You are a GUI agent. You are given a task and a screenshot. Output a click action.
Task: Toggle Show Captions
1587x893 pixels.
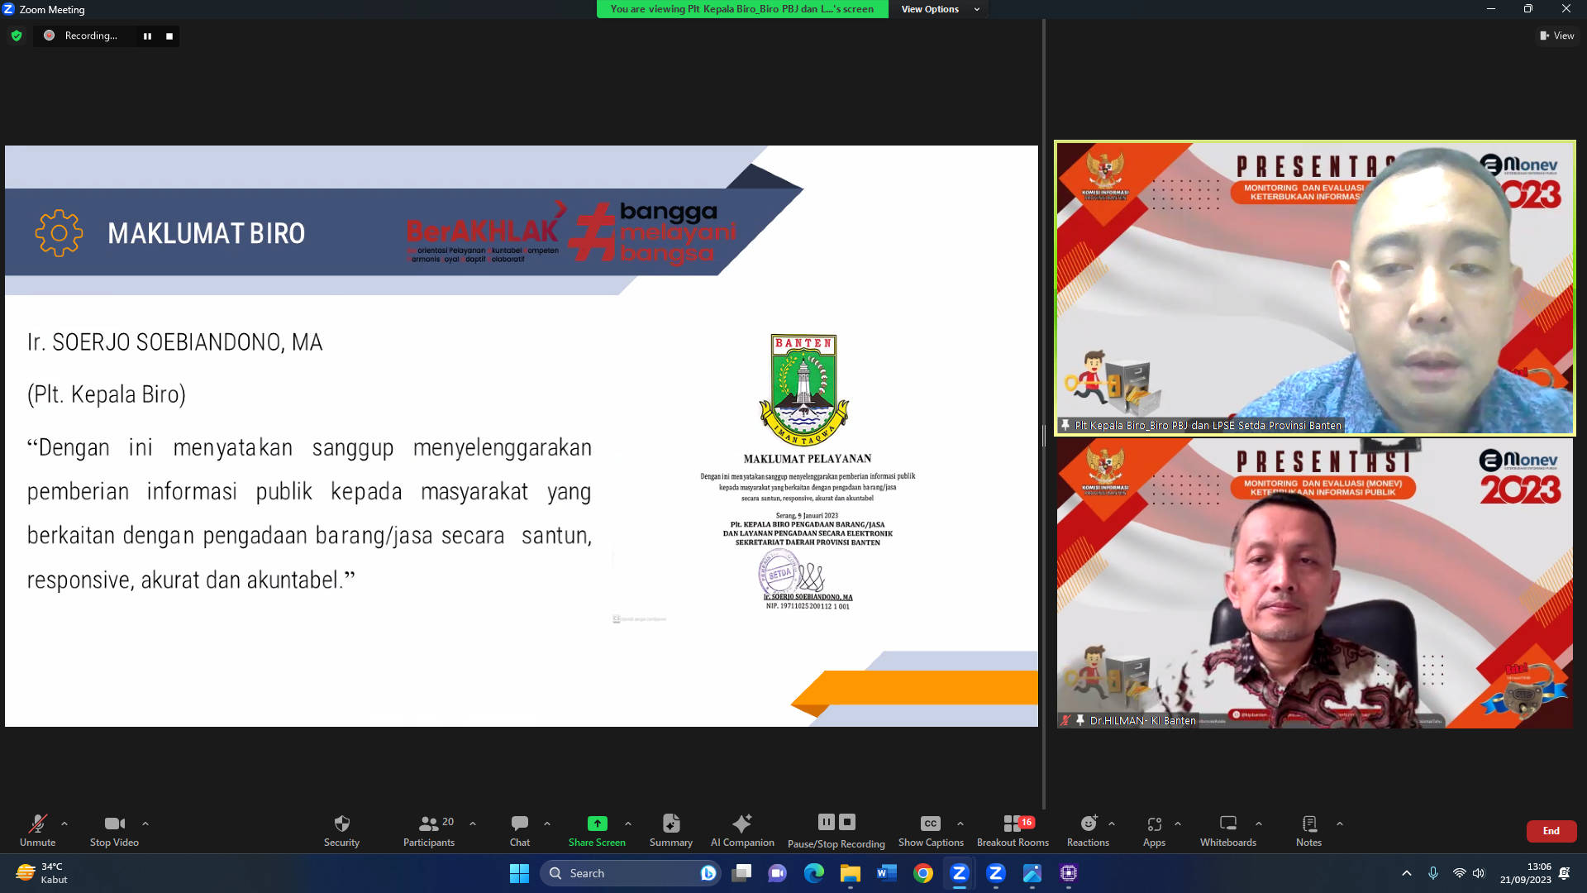click(x=931, y=824)
